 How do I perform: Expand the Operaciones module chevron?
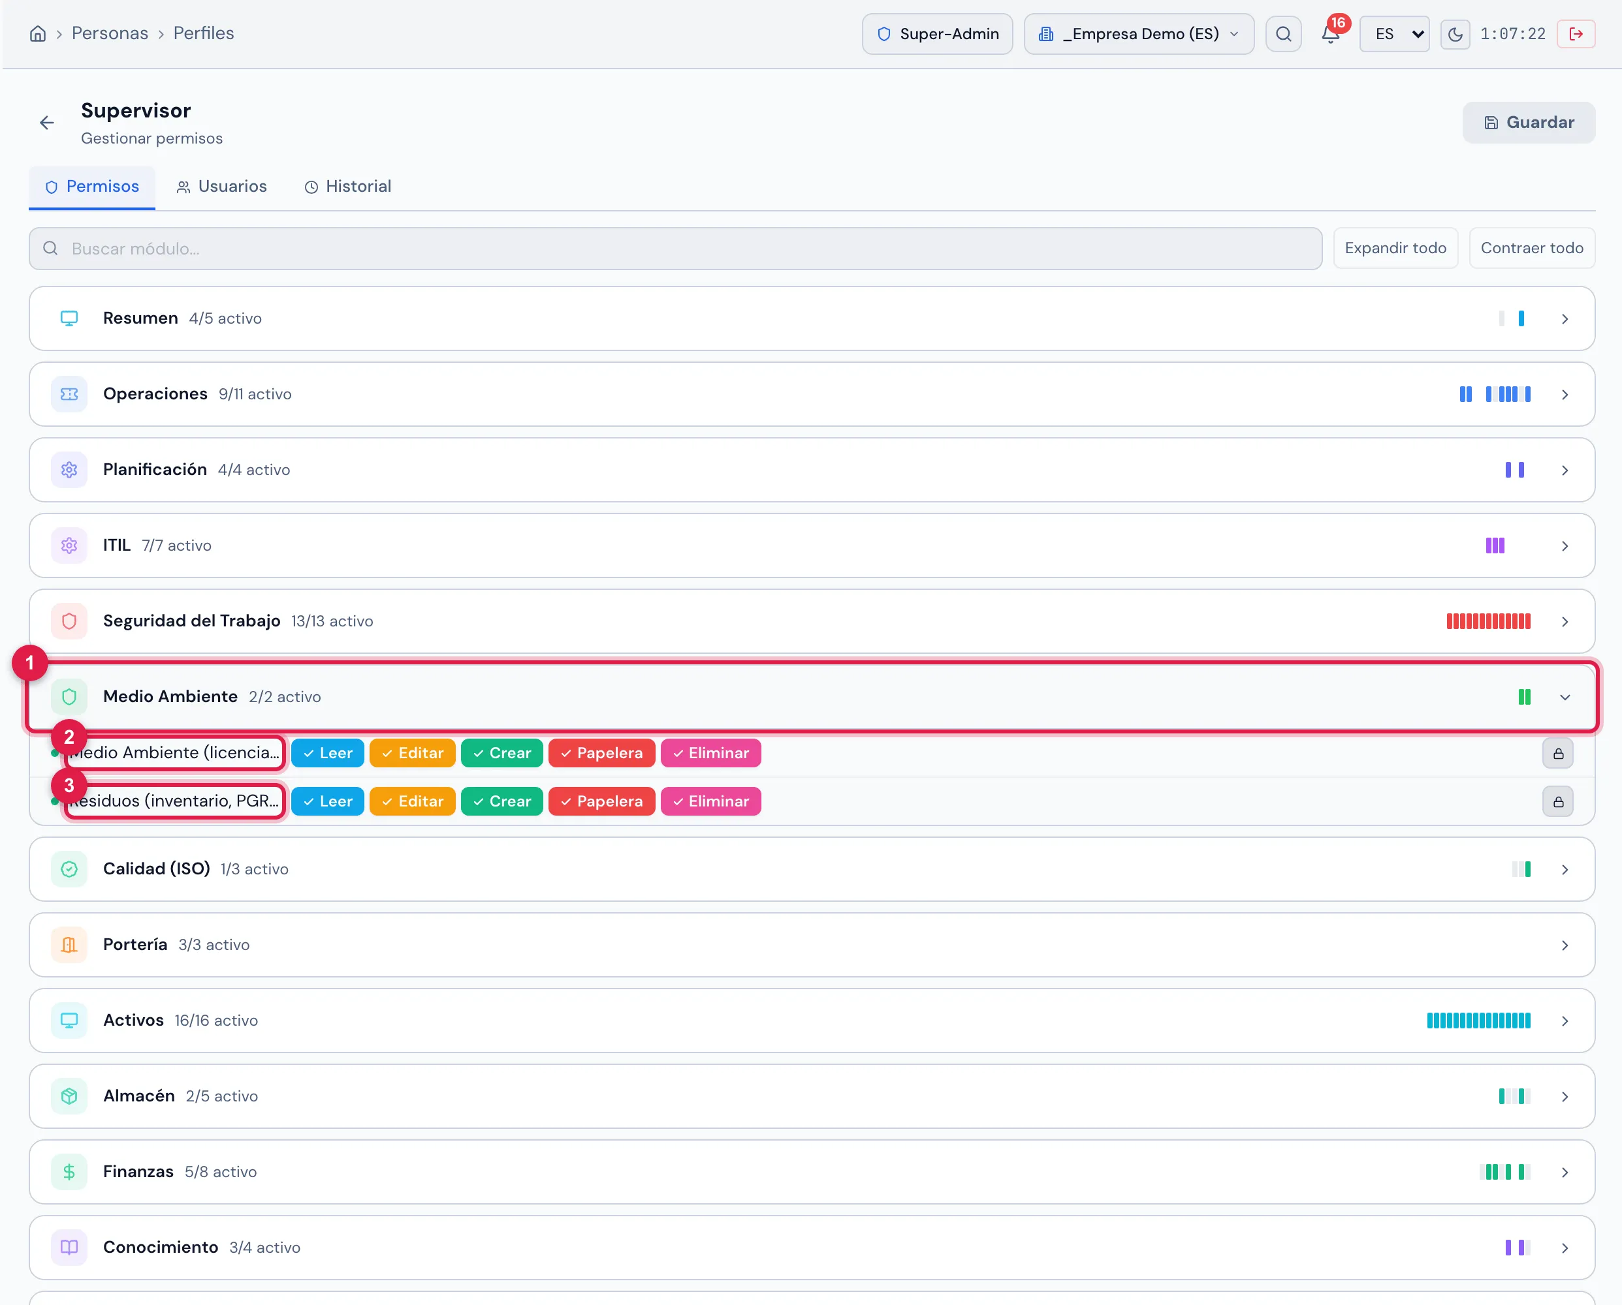click(x=1565, y=395)
